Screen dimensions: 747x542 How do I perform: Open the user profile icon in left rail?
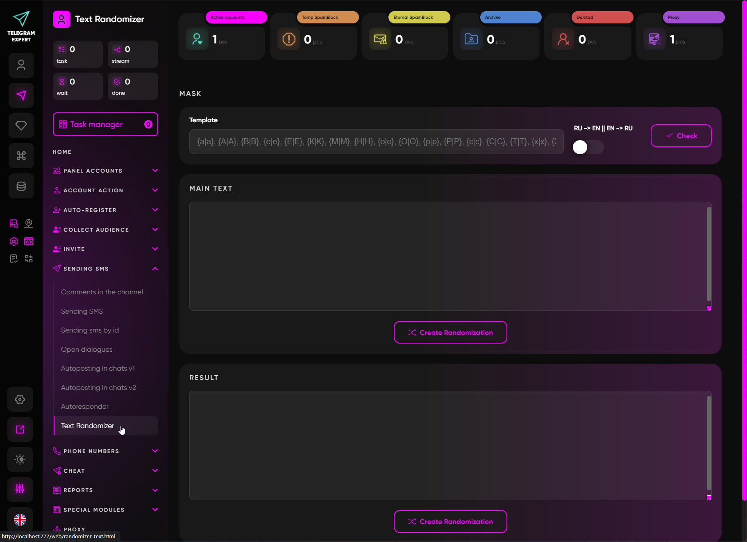(x=21, y=65)
